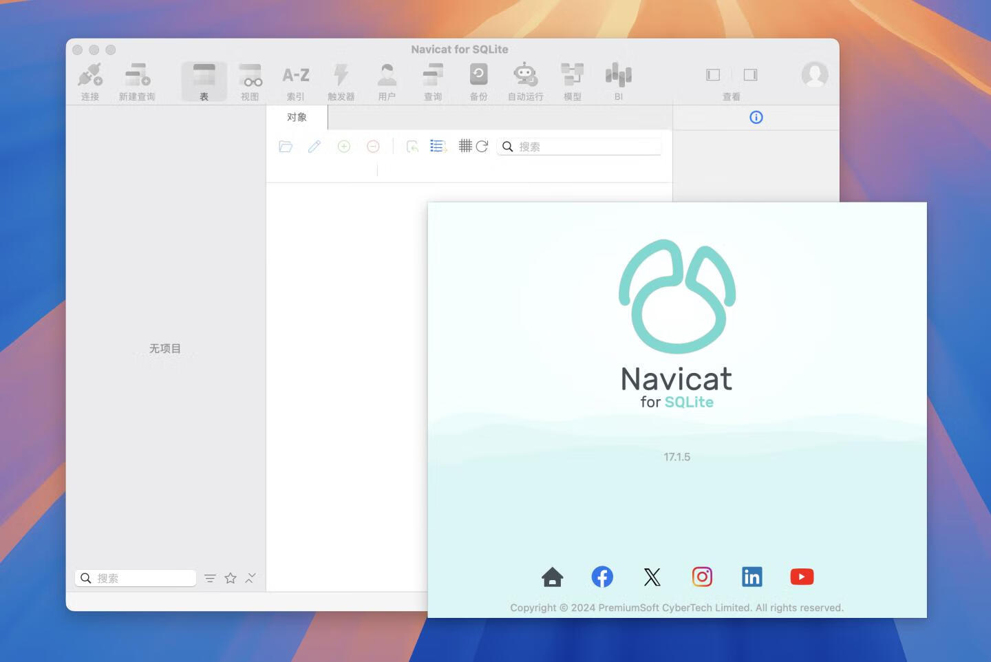Image resolution: width=991 pixels, height=662 pixels.
Task: Click the Navicat rabbit logo on splash
Action: point(677,296)
